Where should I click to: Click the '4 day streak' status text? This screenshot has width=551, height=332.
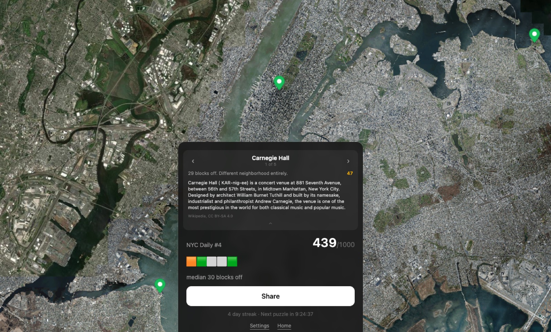click(242, 314)
